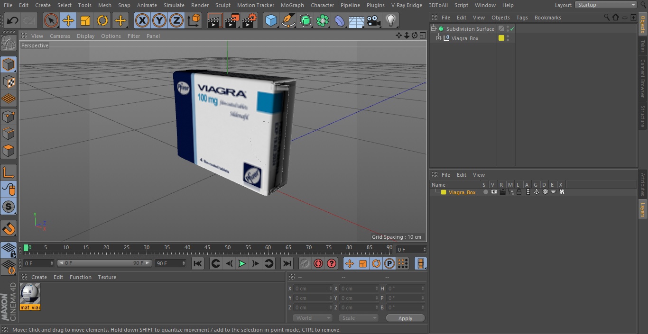Open the viewport Filter menu
Viewport: 648px width, 334px height.
coord(134,36)
